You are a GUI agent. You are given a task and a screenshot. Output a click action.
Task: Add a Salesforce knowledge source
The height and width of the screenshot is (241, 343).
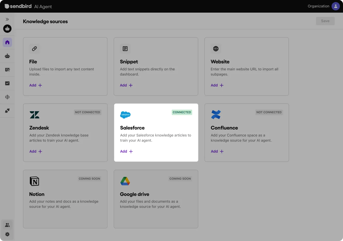click(127, 151)
